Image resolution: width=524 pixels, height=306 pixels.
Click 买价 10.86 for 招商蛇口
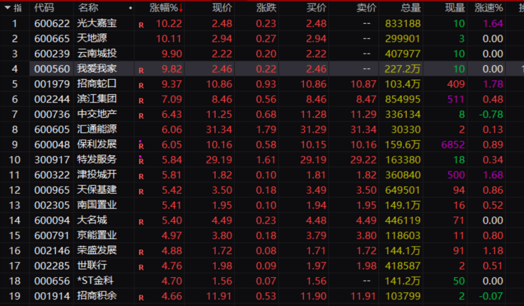tap(313, 84)
